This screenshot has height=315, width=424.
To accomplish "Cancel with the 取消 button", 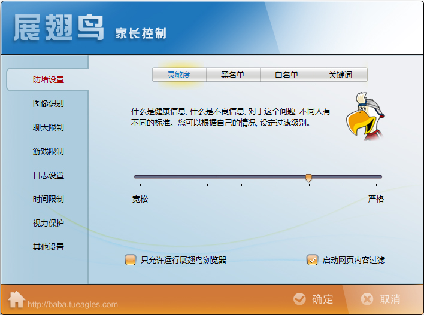I will click(x=381, y=299).
